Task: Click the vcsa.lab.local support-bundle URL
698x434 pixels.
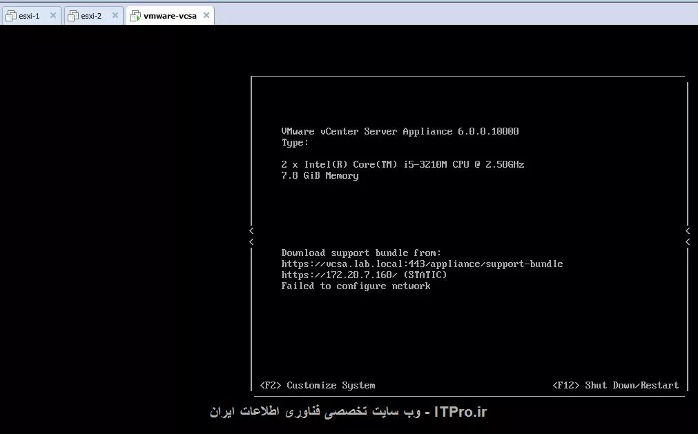Action: [422, 264]
